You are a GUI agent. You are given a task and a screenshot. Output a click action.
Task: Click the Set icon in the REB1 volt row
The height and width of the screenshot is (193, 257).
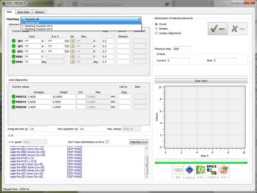(72, 57)
